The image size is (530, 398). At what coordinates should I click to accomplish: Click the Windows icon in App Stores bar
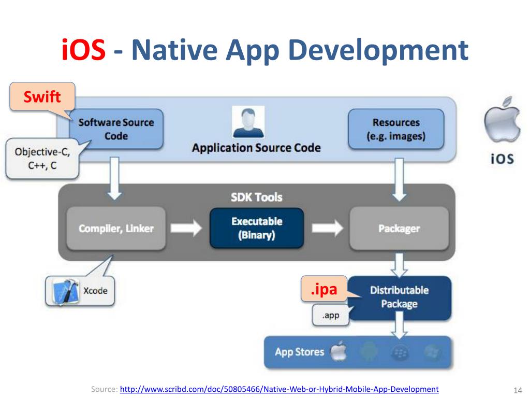point(432,352)
